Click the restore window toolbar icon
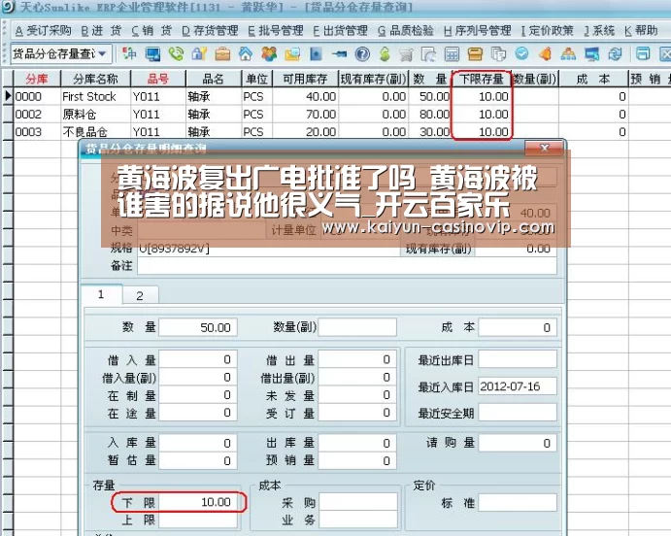Image resolution: width=671 pixels, height=536 pixels. [x=643, y=54]
